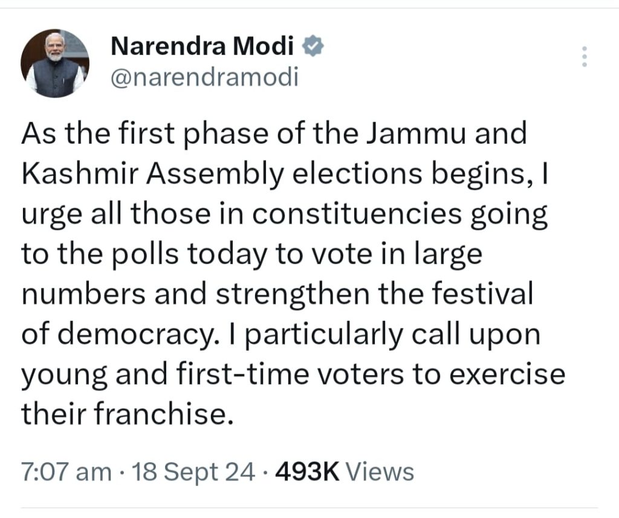Click the 7:07 am timestamp

[x=66, y=471]
